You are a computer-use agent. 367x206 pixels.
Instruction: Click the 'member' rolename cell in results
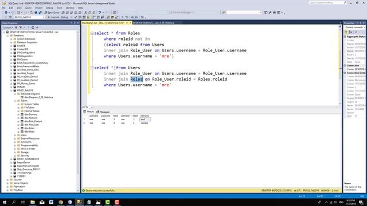coord(145,123)
